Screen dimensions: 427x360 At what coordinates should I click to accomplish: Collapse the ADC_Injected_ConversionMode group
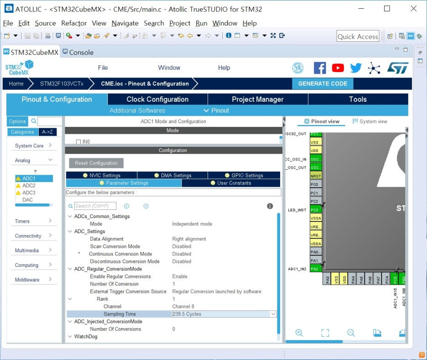coord(70,322)
